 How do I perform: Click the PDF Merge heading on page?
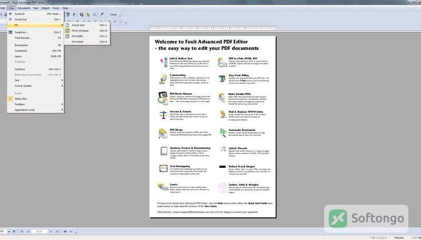coord(176,129)
